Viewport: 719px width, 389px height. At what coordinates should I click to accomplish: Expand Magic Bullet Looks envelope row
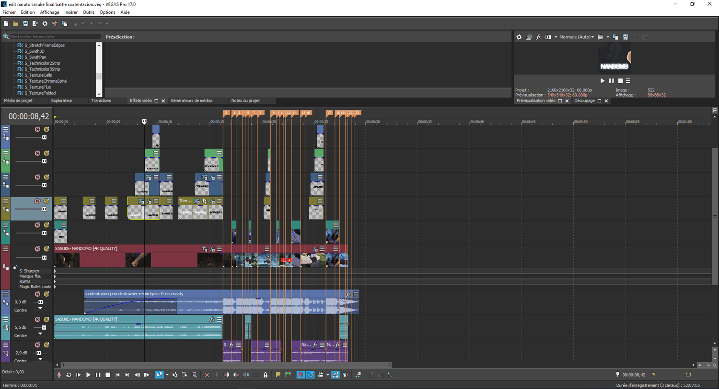coord(55,287)
